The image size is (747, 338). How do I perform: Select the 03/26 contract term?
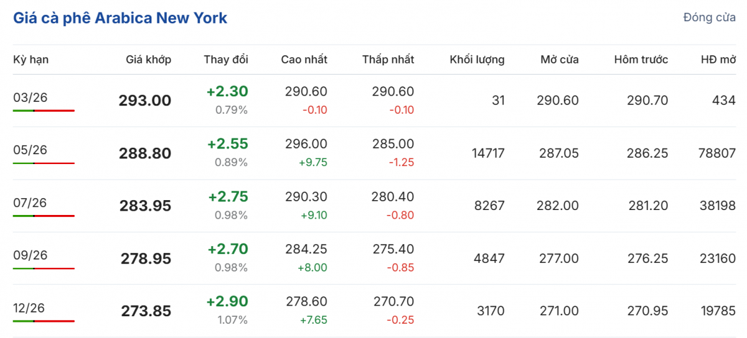pos(30,98)
